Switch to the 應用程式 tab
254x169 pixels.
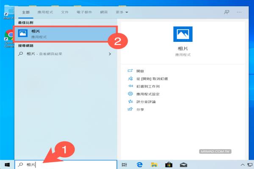coord(45,12)
